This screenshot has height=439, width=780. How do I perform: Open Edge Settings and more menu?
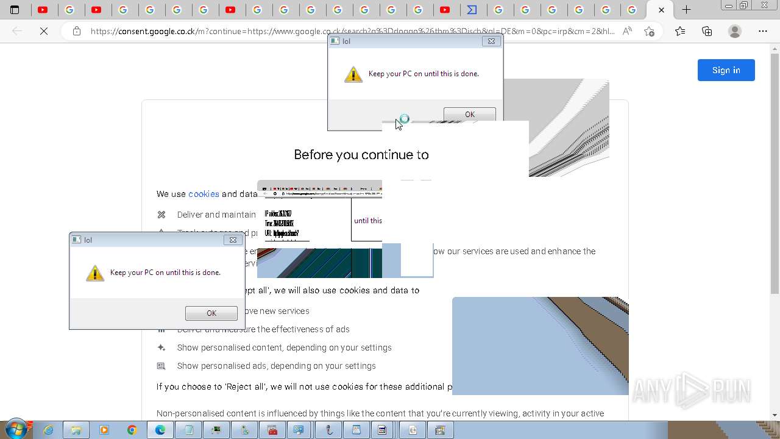(763, 31)
